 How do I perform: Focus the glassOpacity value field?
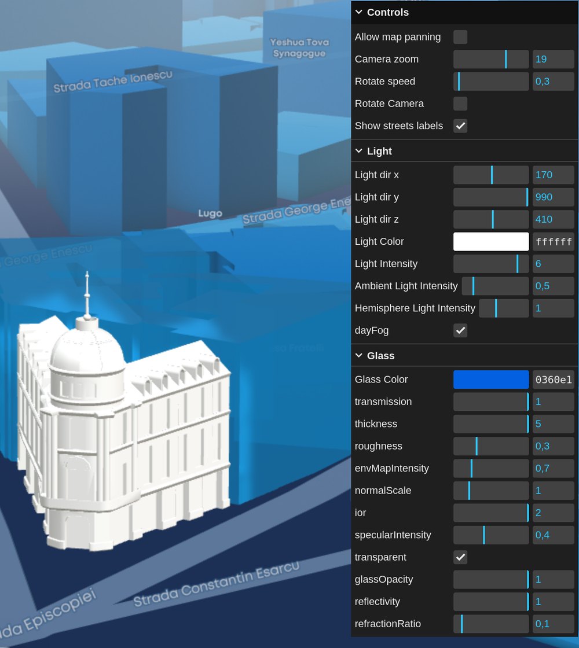[554, 579]
